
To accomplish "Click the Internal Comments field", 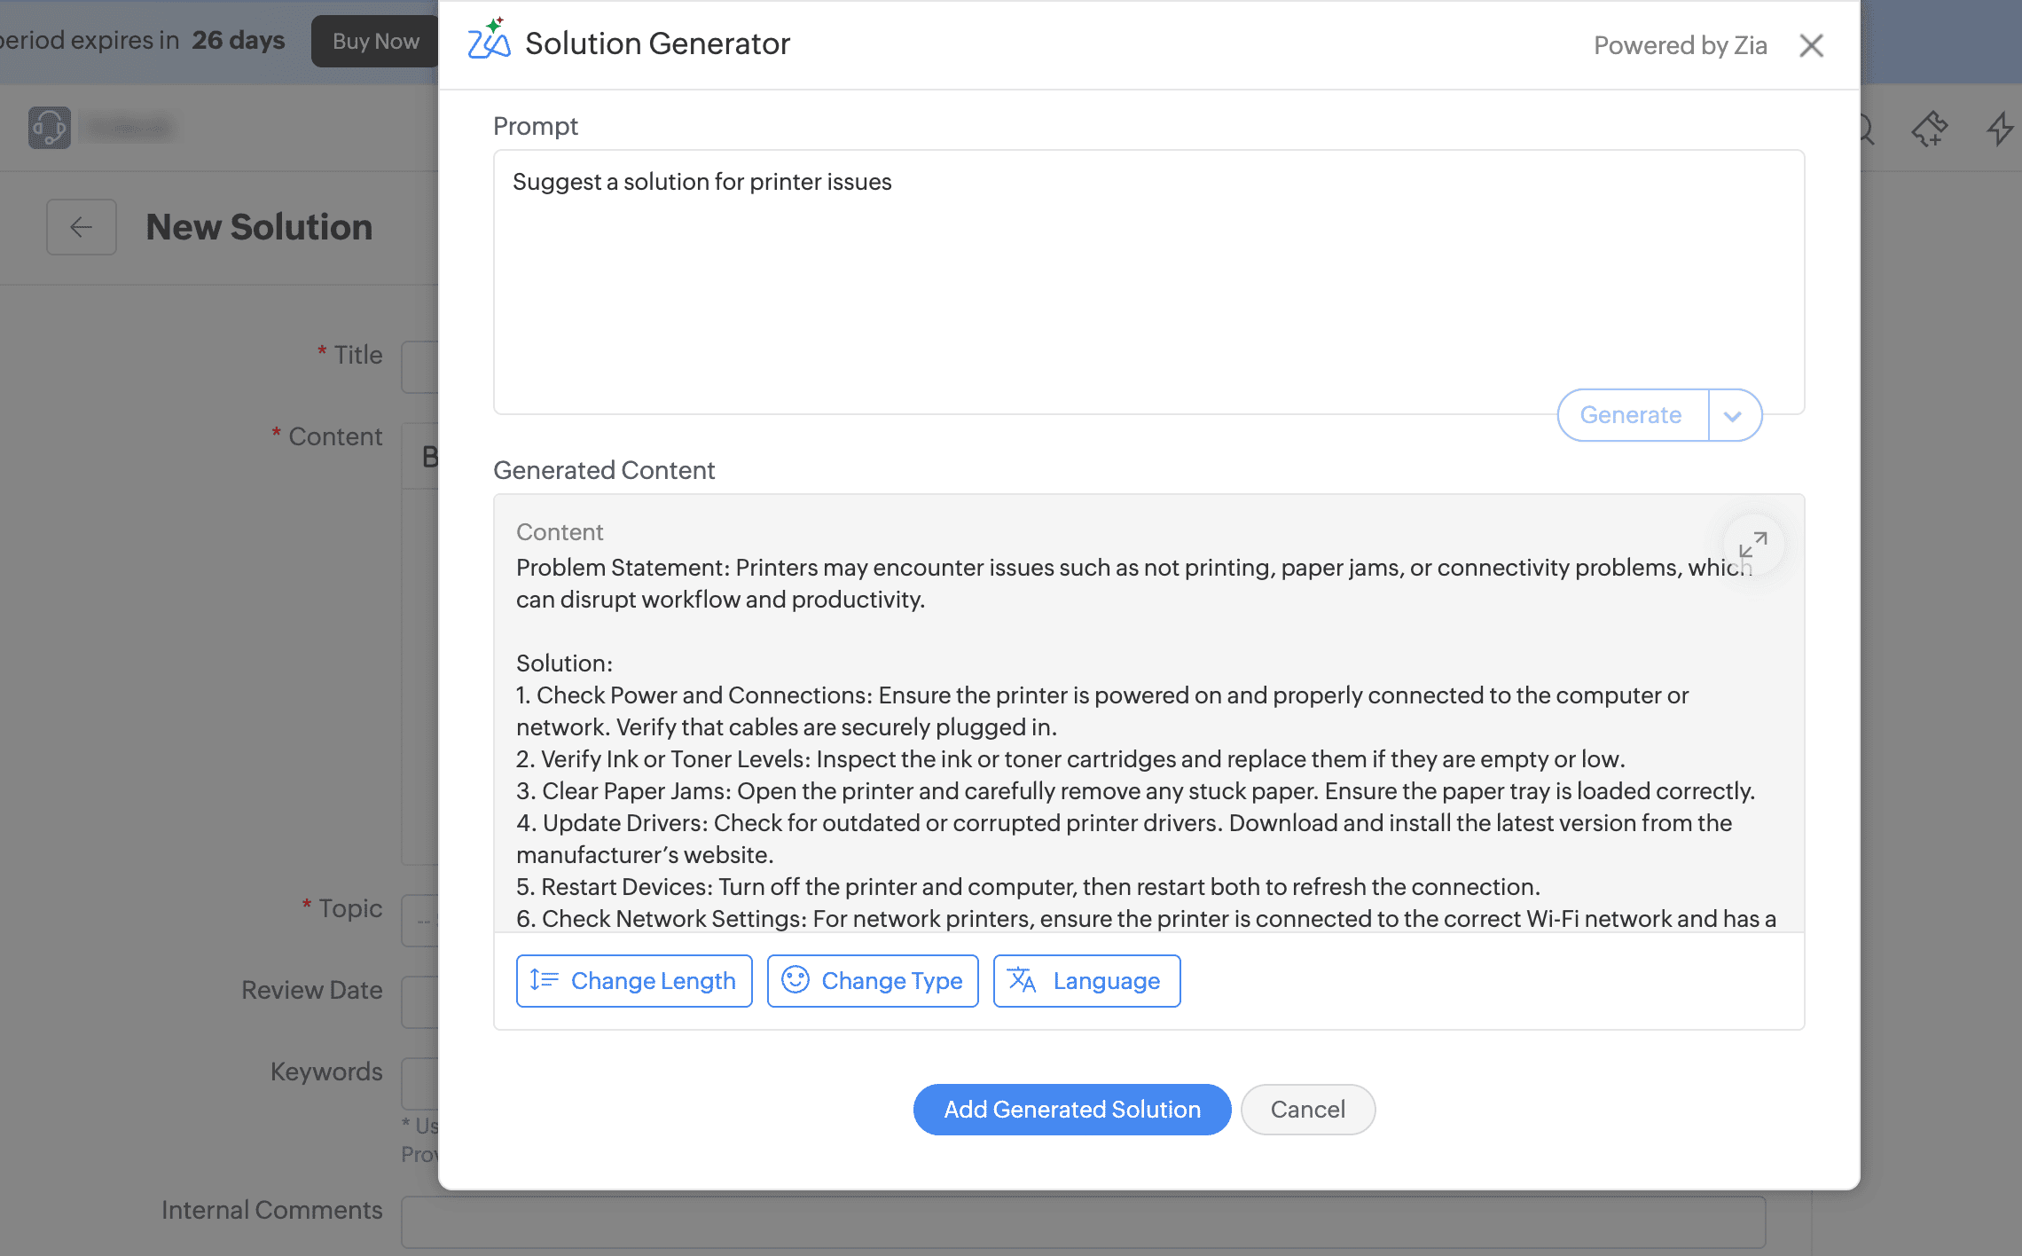I will coord(1082,1221).
